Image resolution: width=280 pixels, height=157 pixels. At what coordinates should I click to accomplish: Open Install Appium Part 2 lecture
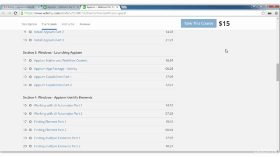[x=49, y=32]
